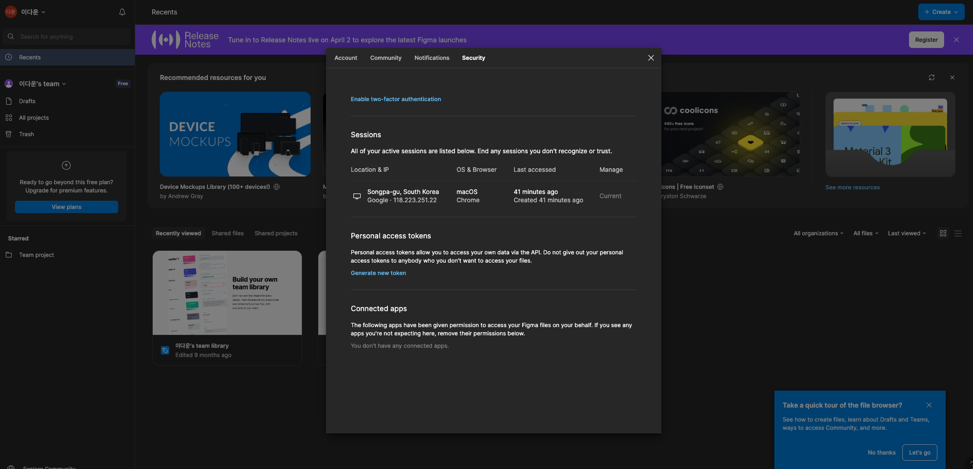Open the user account dropdown

pos(25,12)
